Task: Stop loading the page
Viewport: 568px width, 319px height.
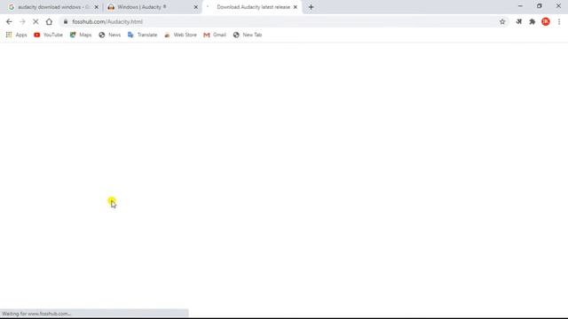Action: [x=35, y=21]
